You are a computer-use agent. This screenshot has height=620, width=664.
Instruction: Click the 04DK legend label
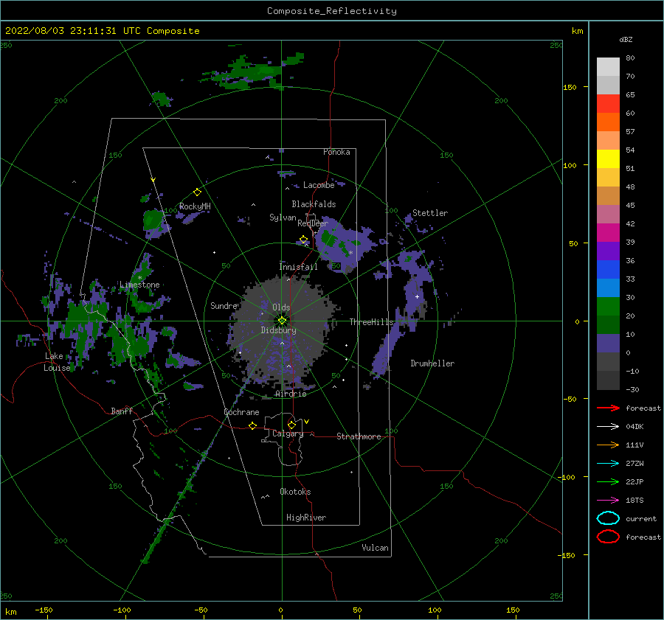(634, 427)
